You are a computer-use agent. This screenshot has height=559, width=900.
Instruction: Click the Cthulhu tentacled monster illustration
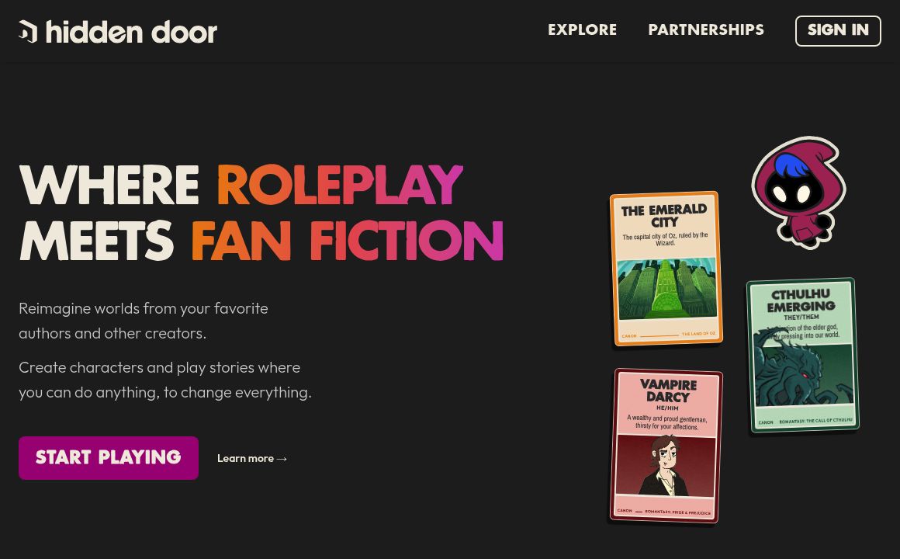click(x=804, y=373)
